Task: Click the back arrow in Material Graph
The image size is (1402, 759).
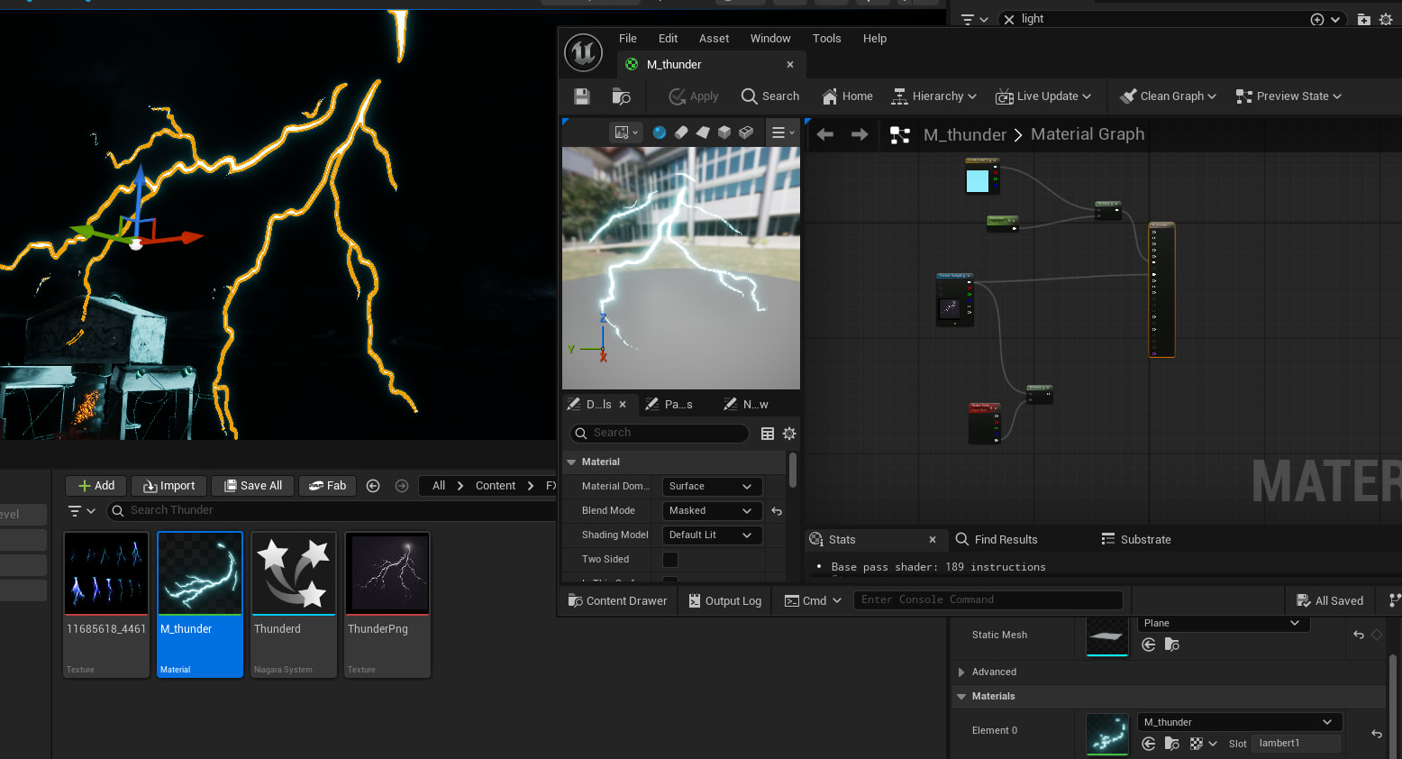Action: pos(824,134)
